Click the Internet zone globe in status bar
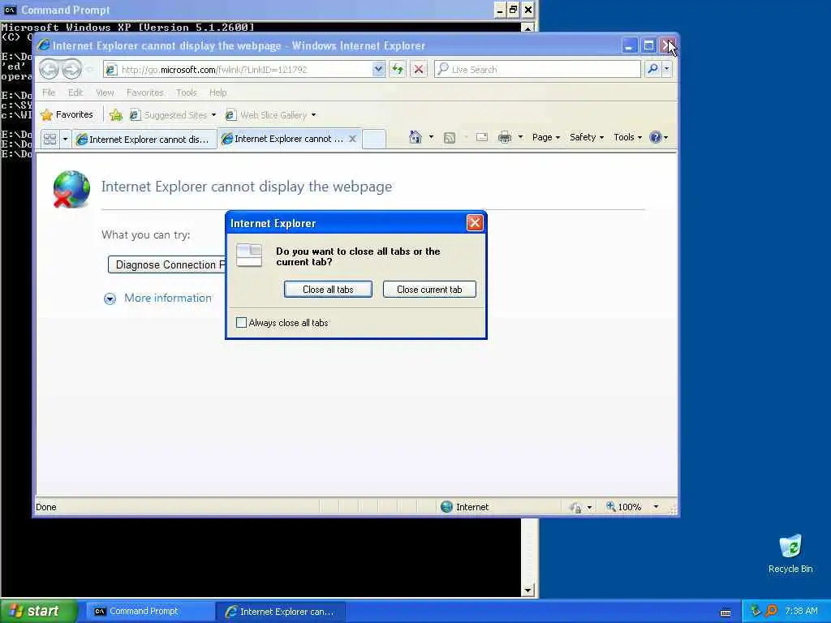The width and height of the screenshot is (831, 623). (x=447, y=507)
